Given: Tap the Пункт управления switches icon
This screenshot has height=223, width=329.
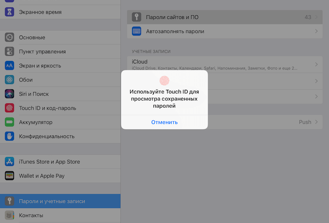Looking at the screenshot, I should click(10, 51).
